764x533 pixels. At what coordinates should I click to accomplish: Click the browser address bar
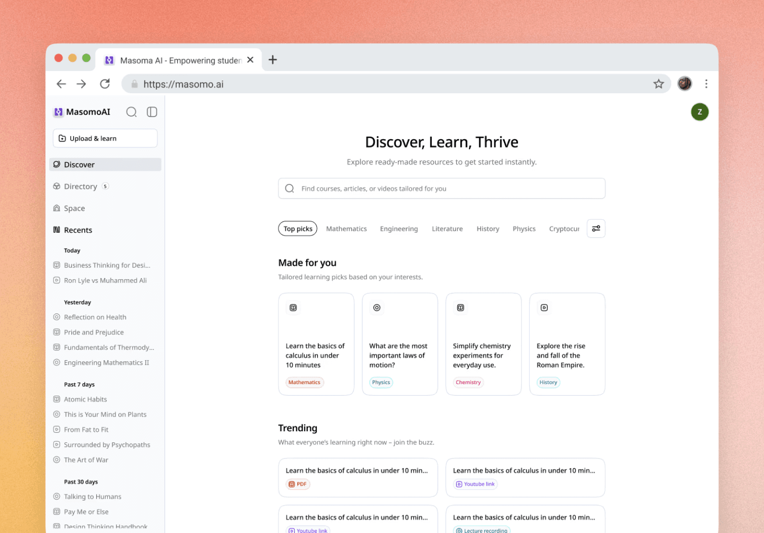coord(396,84)
